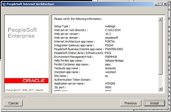Click the weblogic setup type value
Screen dimensions: 171x112
(110, 26)
